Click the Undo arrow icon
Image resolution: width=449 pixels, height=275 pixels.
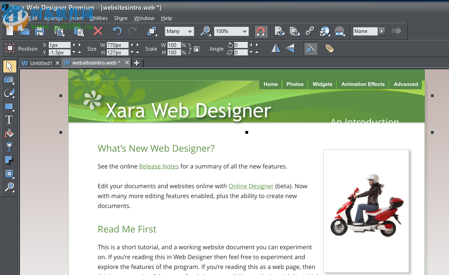tap(118, 31)
